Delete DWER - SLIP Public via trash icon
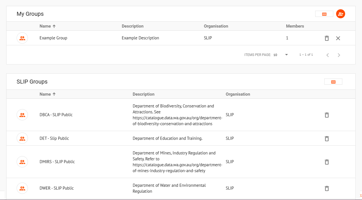The image size is (362, 200). click(327, 188)
